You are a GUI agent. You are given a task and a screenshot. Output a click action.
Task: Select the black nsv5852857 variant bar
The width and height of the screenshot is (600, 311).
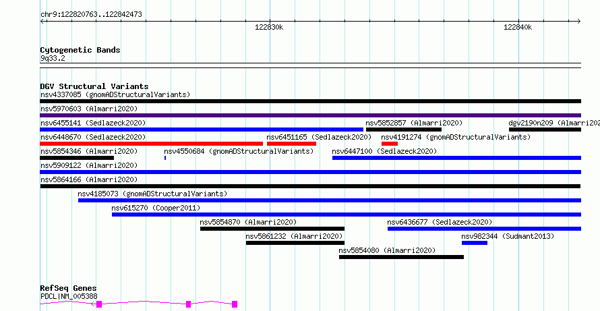(x=404, y=130)
